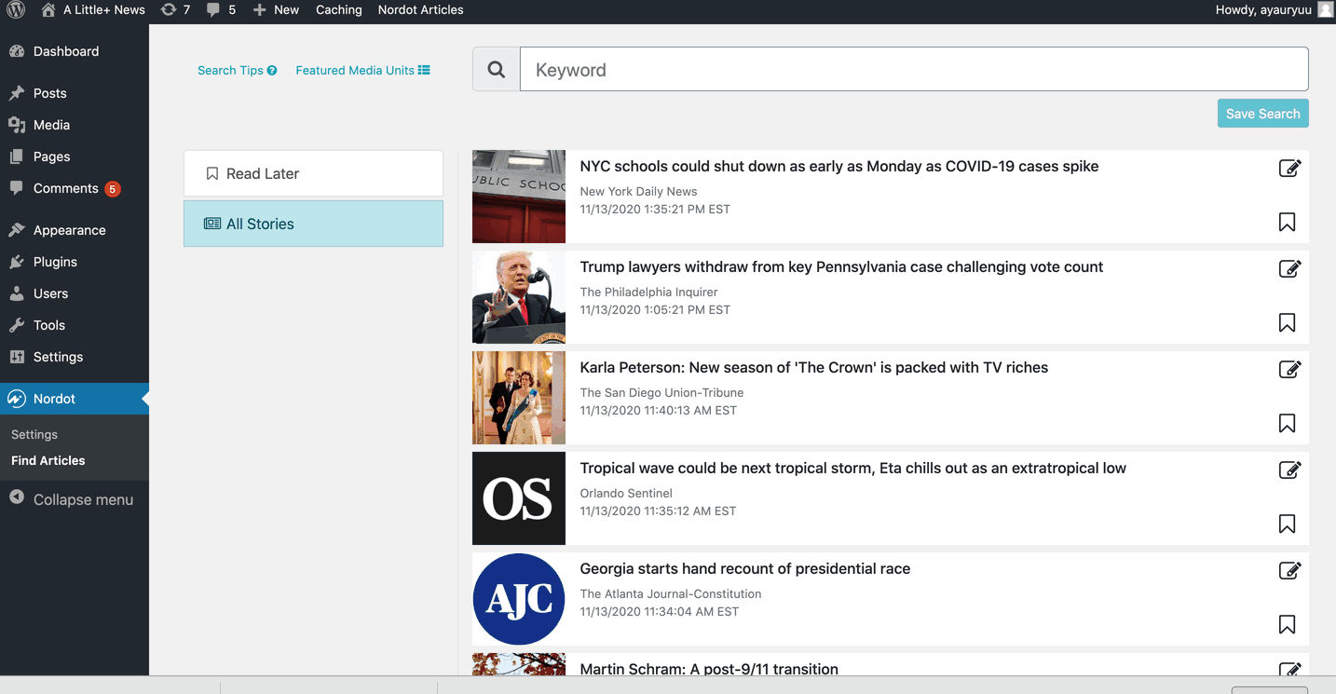Open the Caching menu in admin bar

click(x=339, y=10)
